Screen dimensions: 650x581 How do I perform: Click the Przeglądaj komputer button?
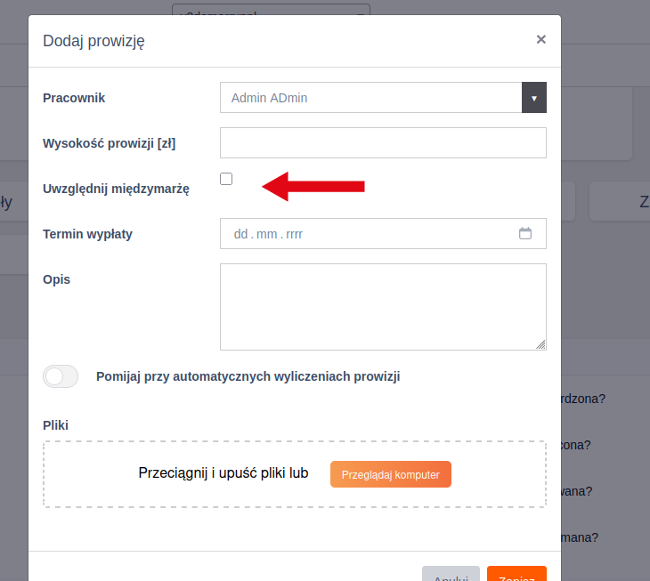point(390,474)
